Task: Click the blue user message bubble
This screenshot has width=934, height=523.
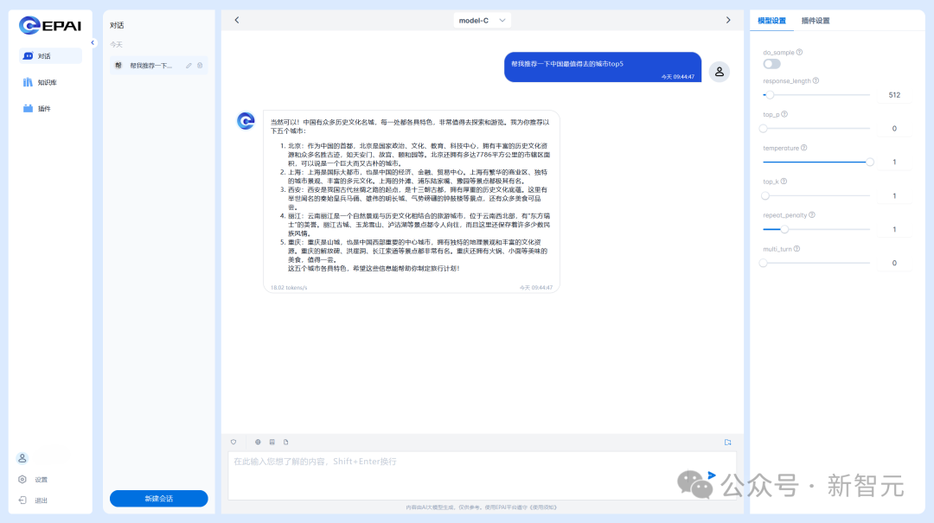Action: 603,67
